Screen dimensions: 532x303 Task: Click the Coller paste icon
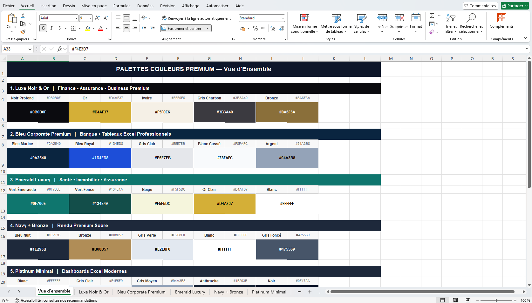point(12,18)
